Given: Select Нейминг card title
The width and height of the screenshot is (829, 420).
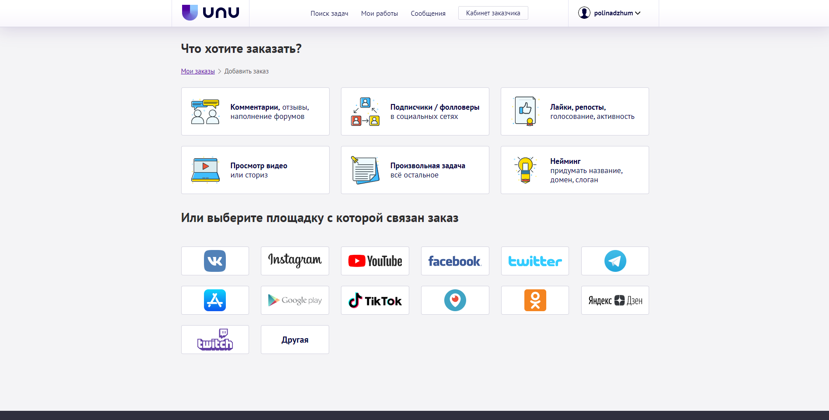Looking at the screenshot, I should pyautogui.click(x=565, y=161).
